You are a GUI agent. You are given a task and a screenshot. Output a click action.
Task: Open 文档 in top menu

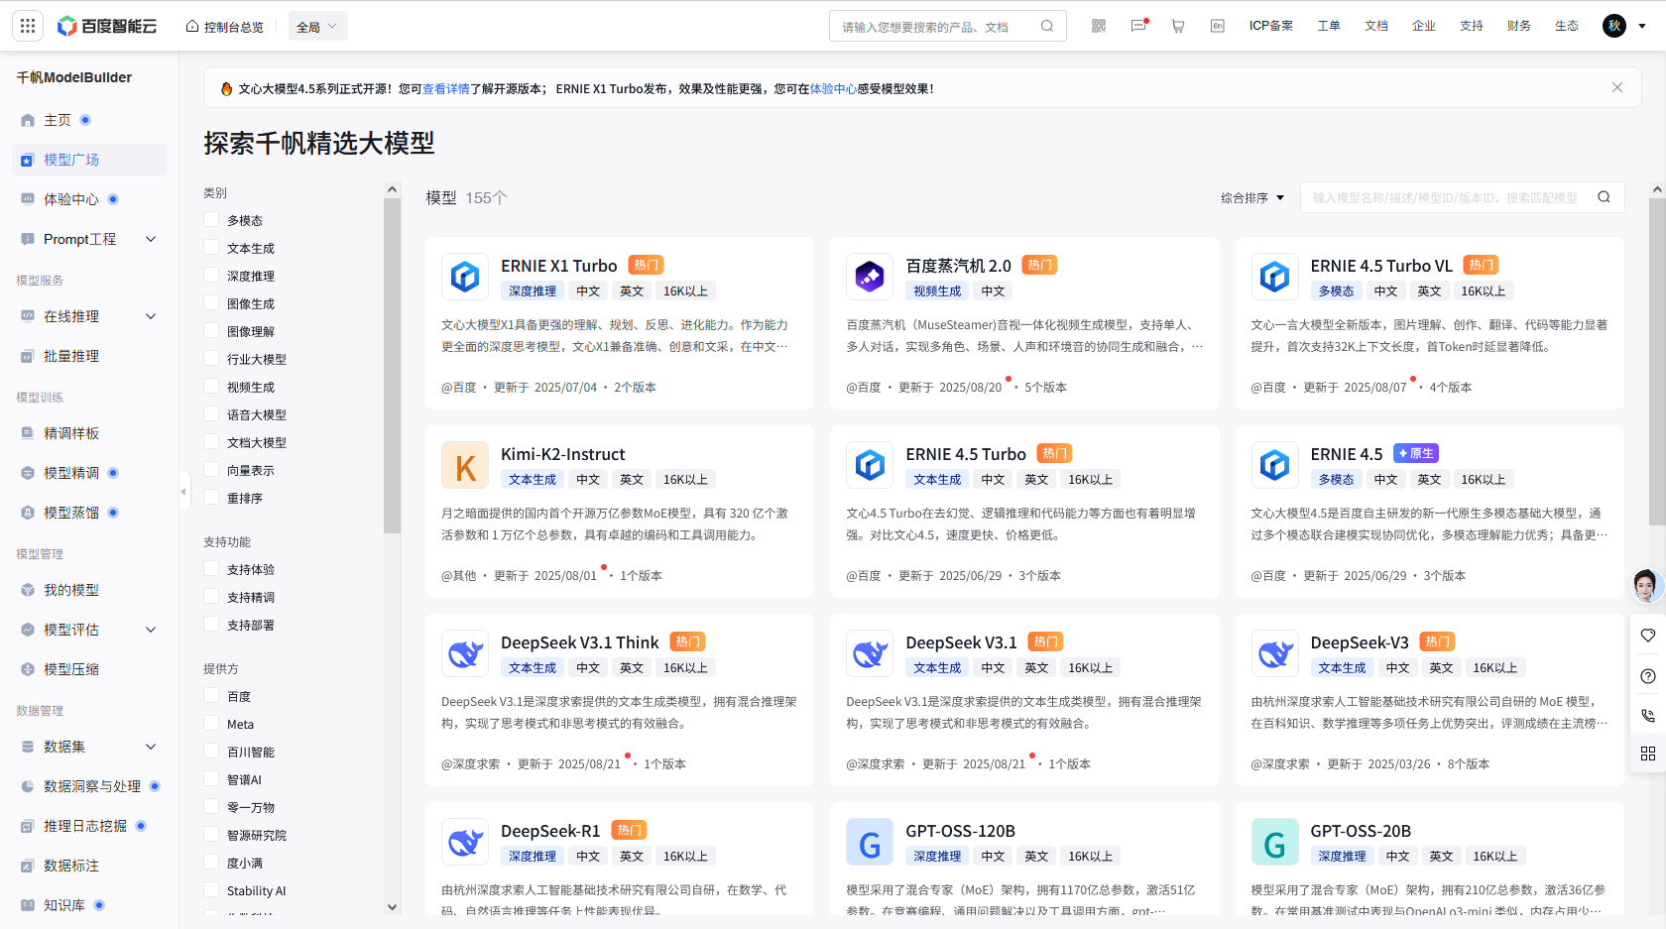[x=1376, y=26]
